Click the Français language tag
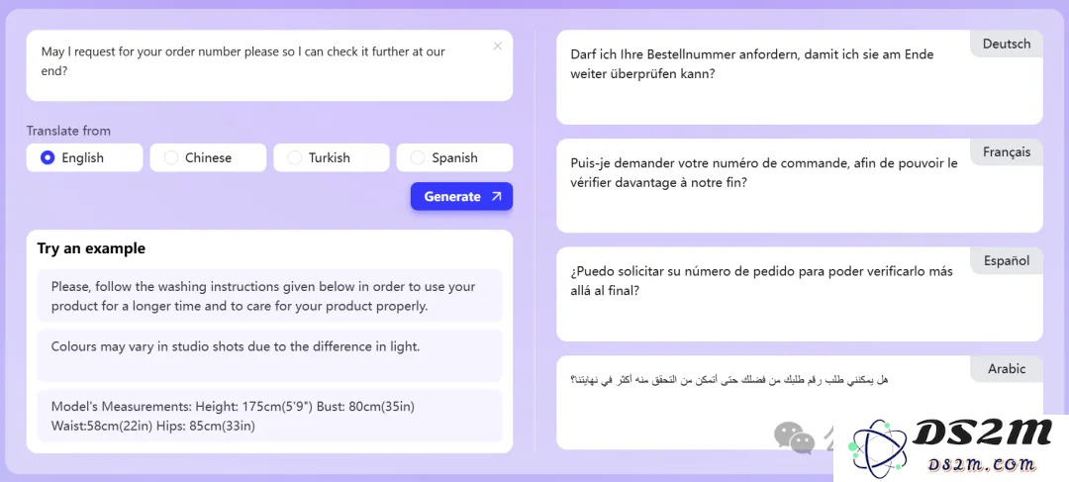Image resolution: width=1069 pixels, height=482 pixels. click(x=1007, y=152)
